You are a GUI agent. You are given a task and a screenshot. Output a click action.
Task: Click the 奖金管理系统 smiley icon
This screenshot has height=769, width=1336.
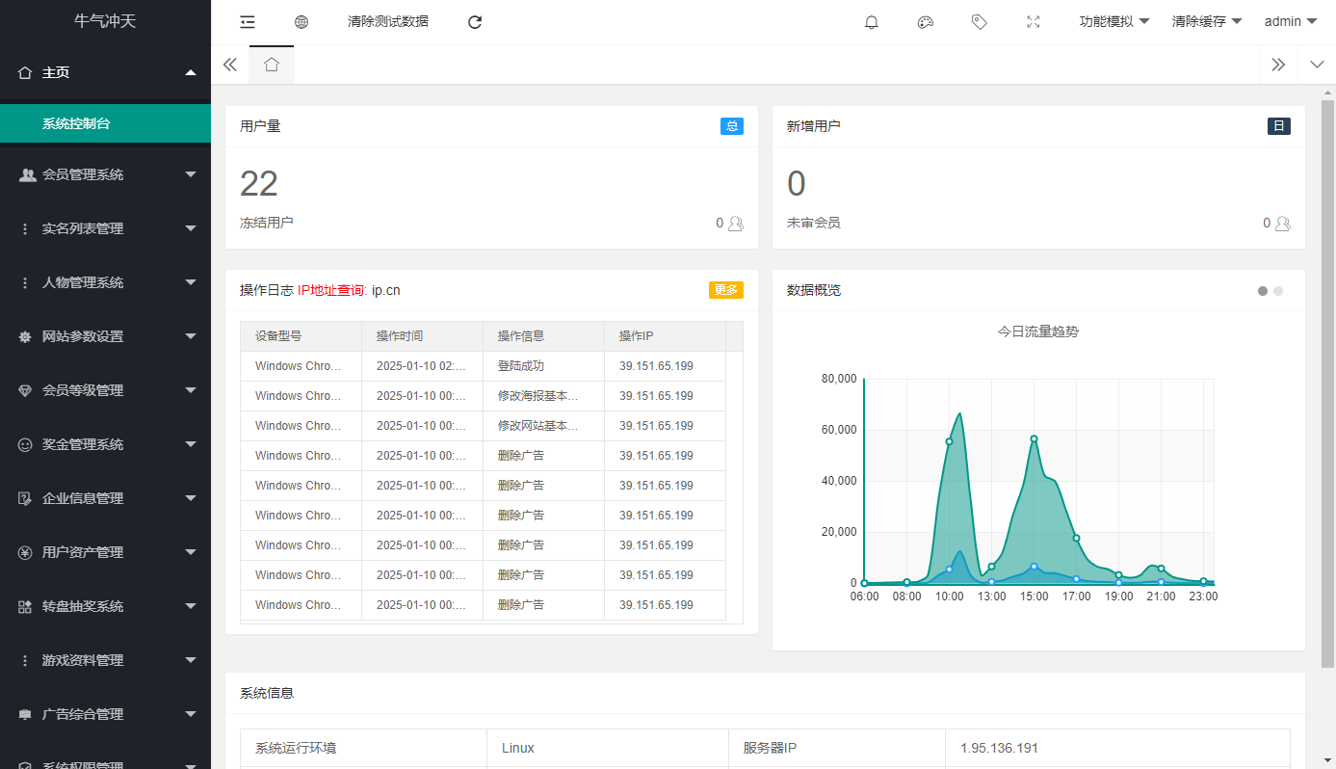(x=25, y=444)
